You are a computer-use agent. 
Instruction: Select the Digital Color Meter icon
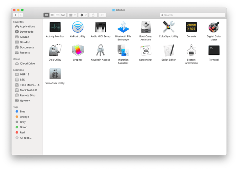(214, 27)
